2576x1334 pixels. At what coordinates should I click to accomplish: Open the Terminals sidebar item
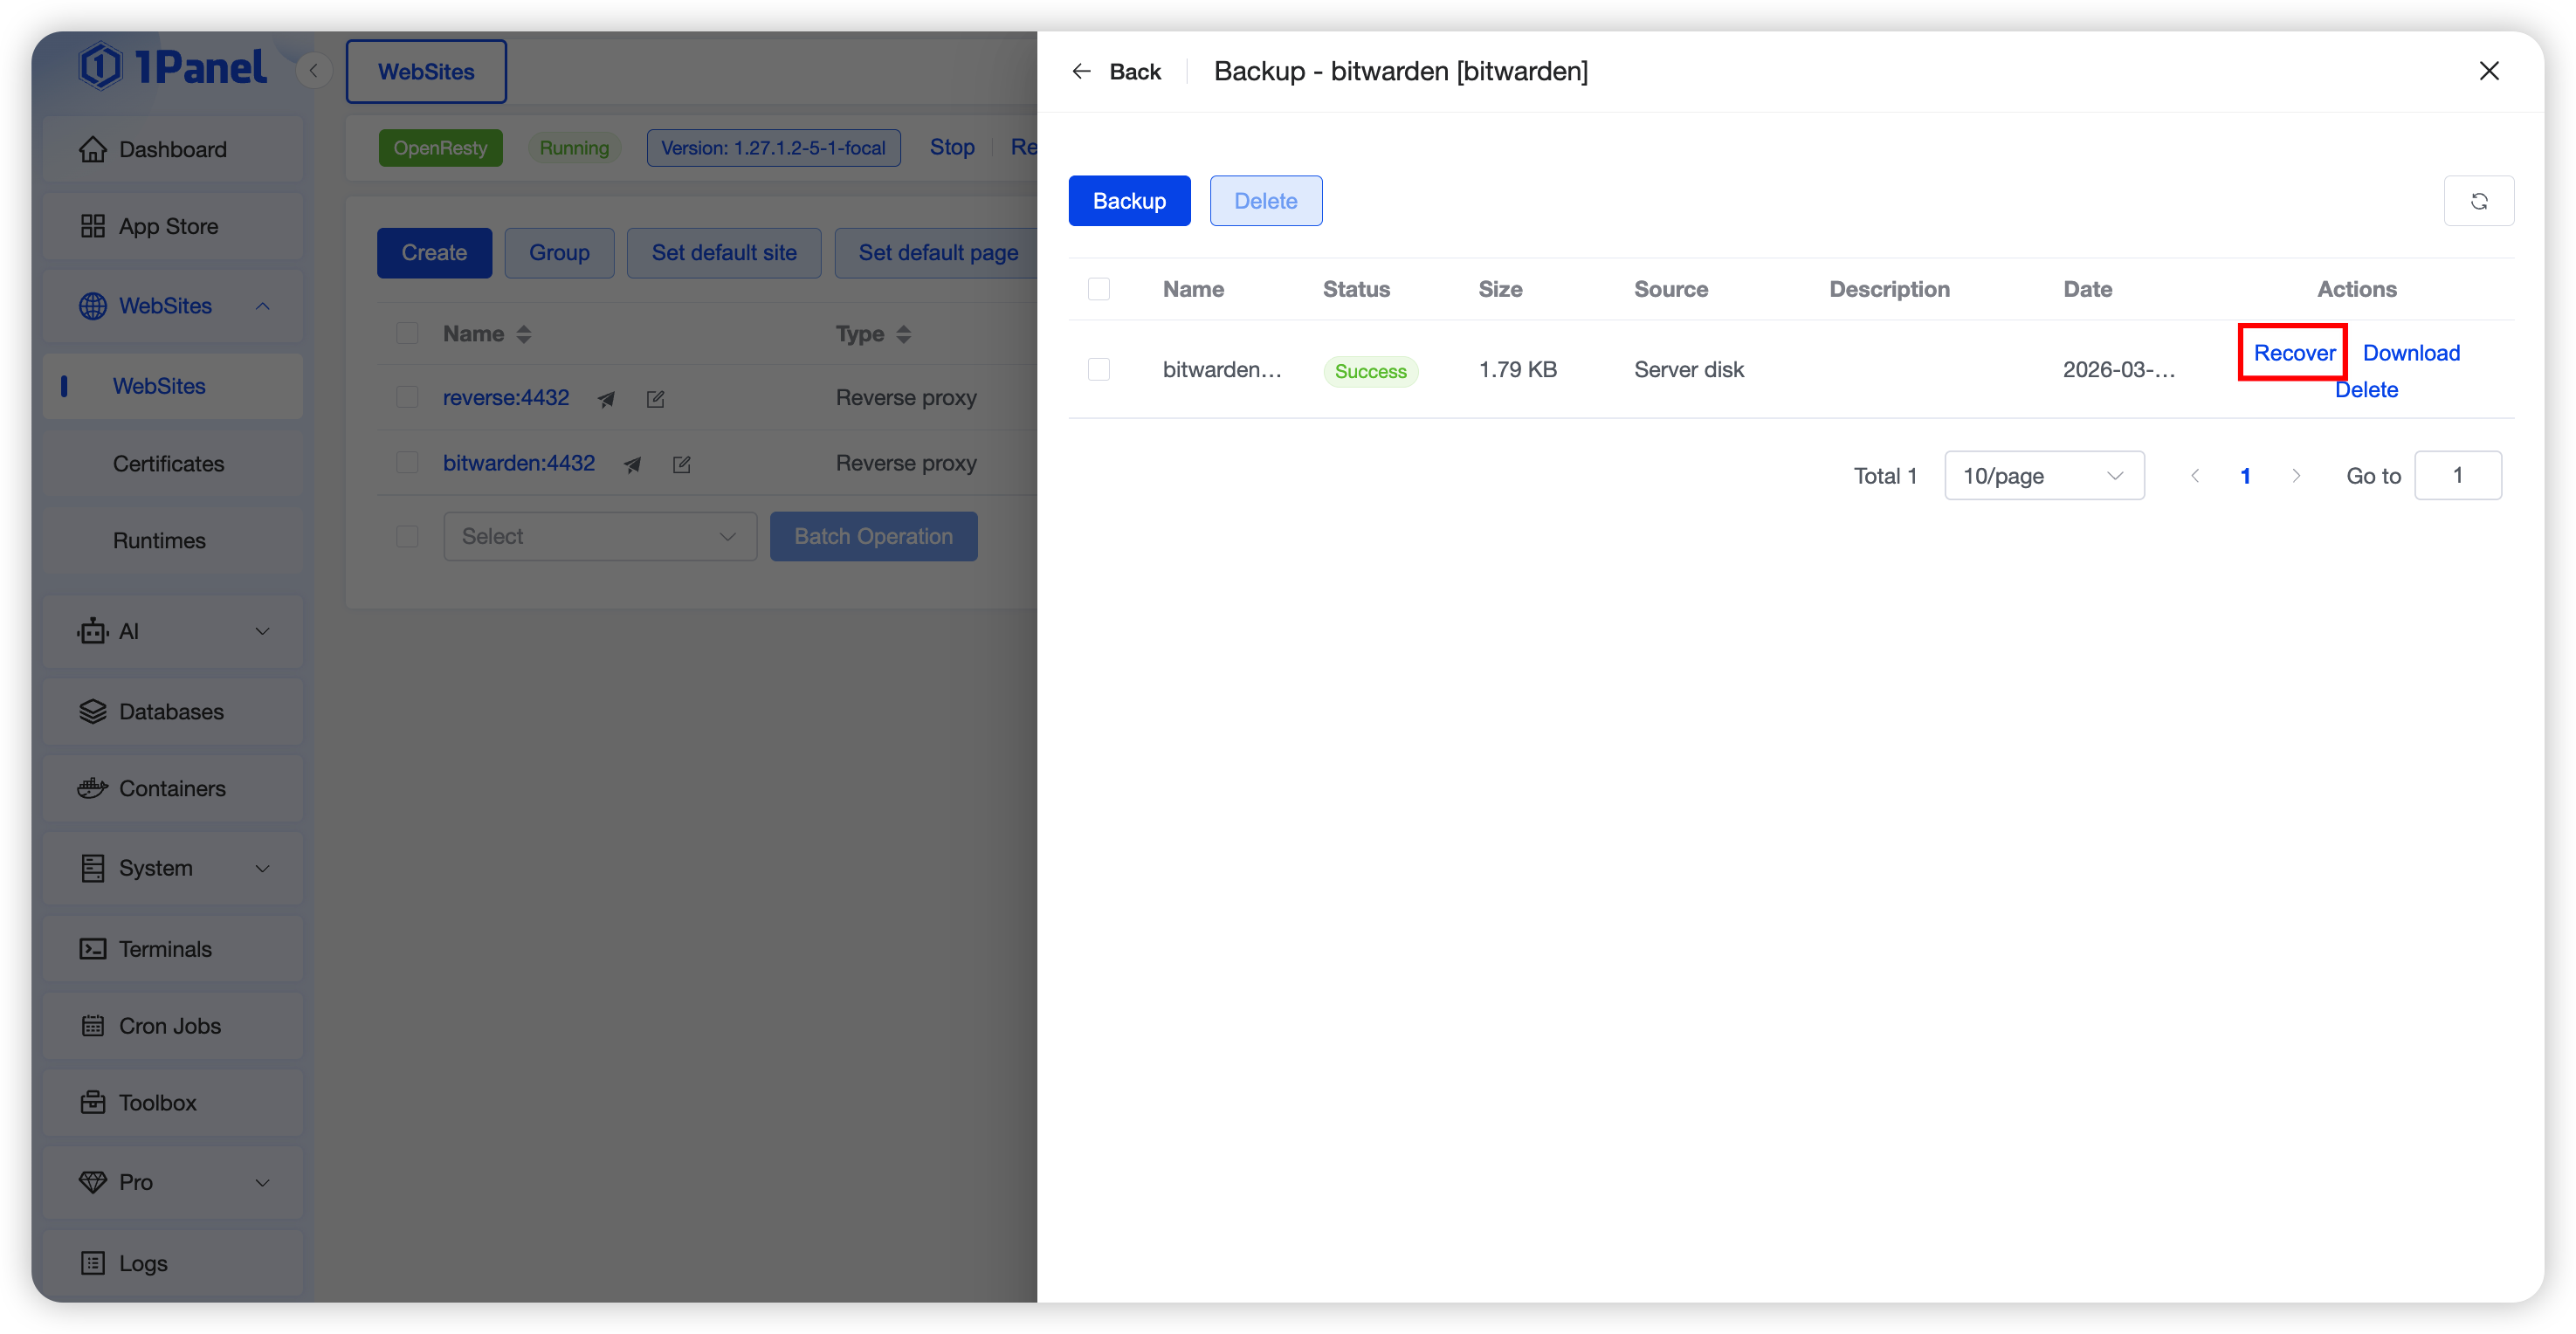(x=165, y=948)
